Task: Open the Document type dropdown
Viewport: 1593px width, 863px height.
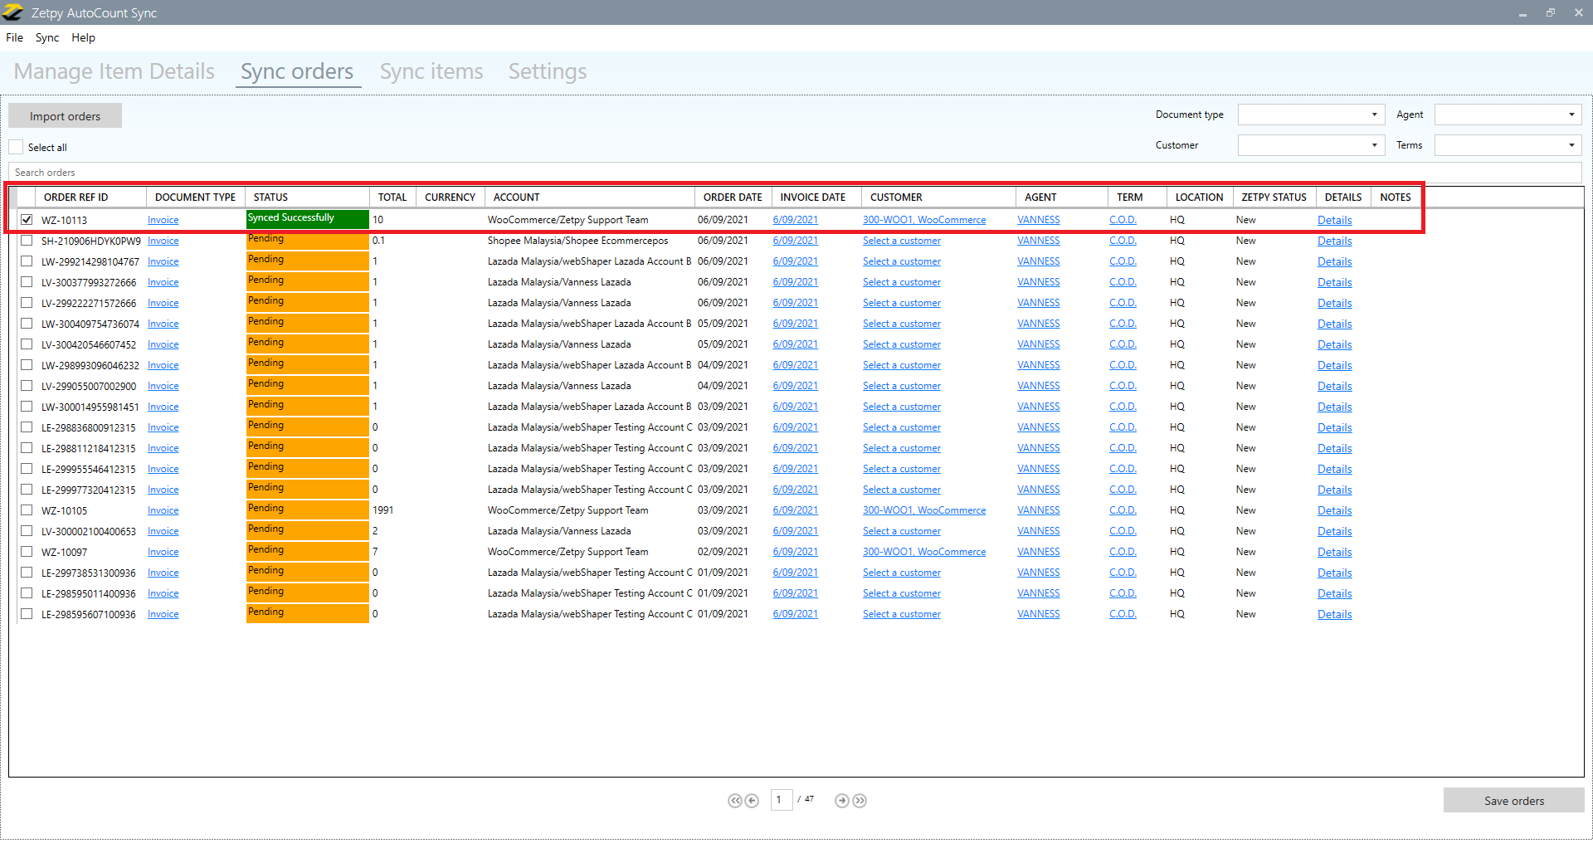Action: coord(1311,115)
